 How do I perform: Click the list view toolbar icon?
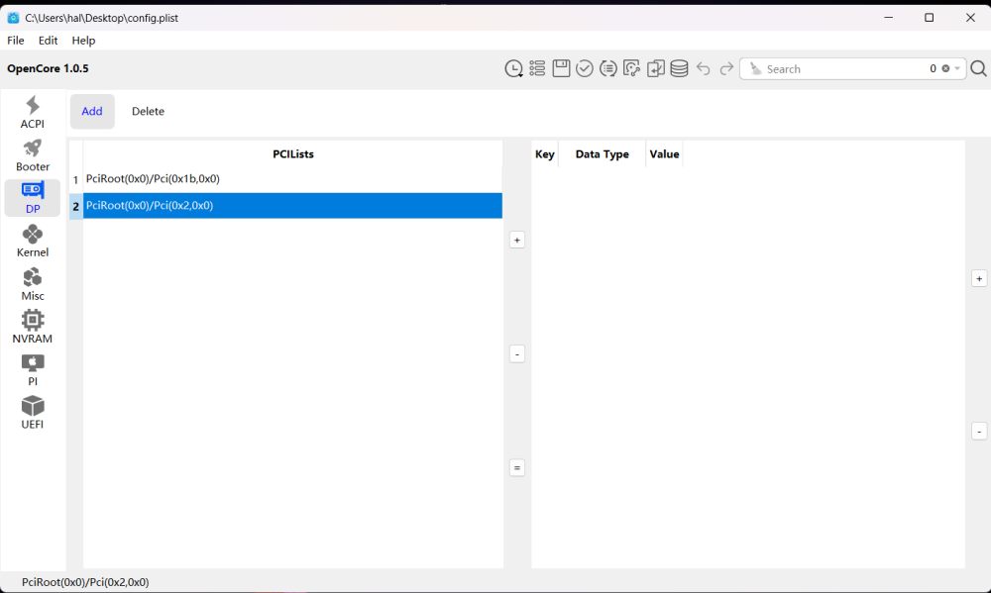click(537, 68)
